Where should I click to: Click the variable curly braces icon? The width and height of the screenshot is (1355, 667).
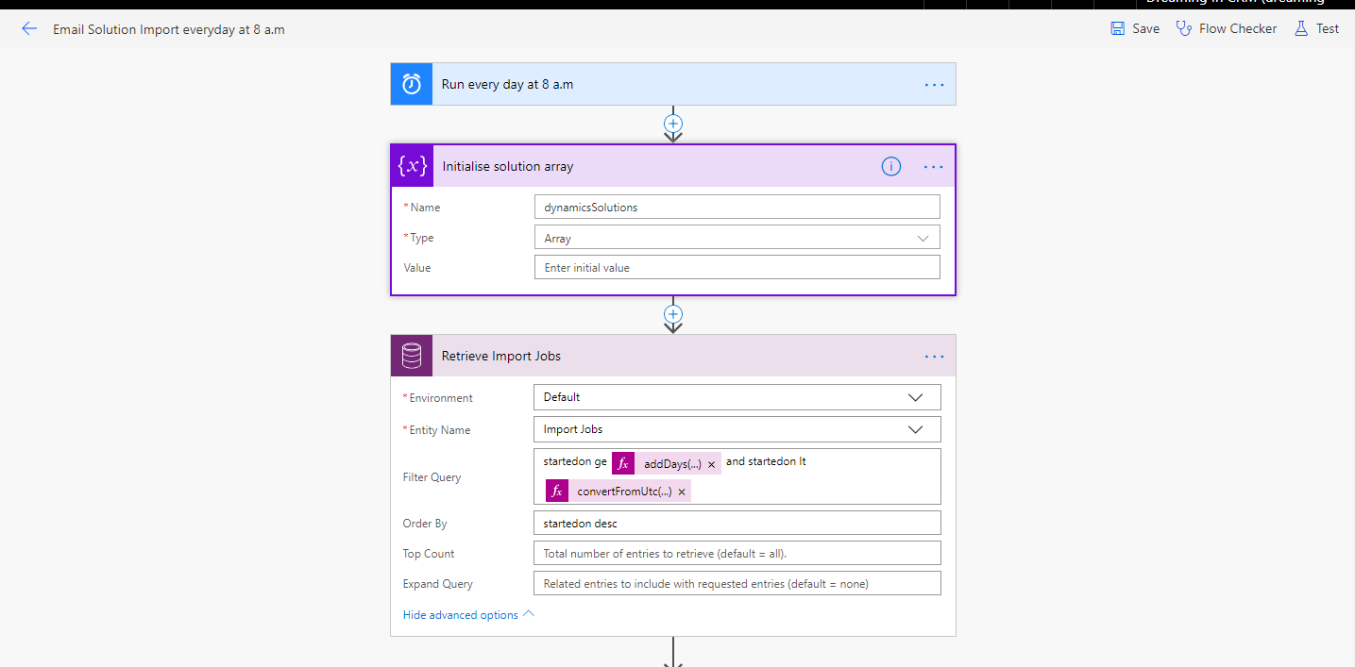[x=412, y=166]
